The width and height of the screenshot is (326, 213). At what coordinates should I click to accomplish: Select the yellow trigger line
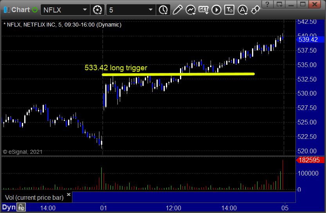coord(178,74)
